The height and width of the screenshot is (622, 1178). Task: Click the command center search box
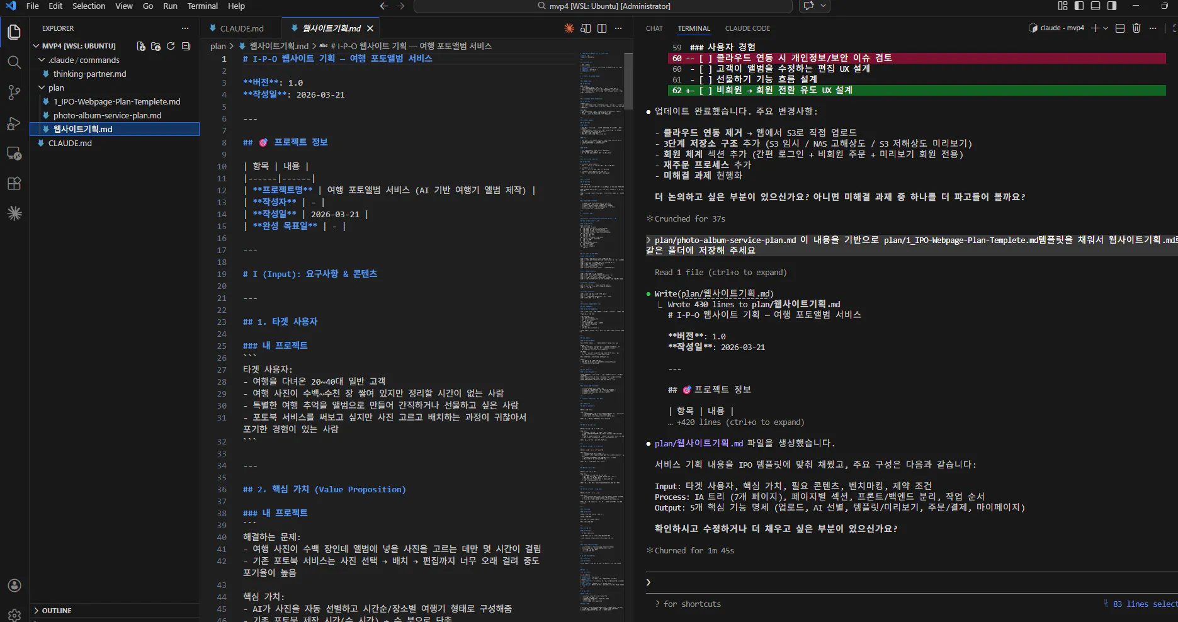[603, 6]
